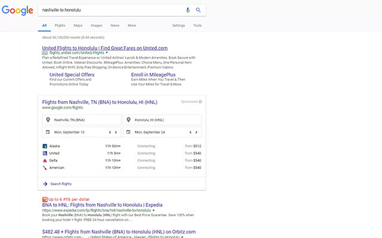Click the Nashville, TN (BNA) origin field
The width and height of the screenshot is (382, 238).
click(x=82, y=120)
